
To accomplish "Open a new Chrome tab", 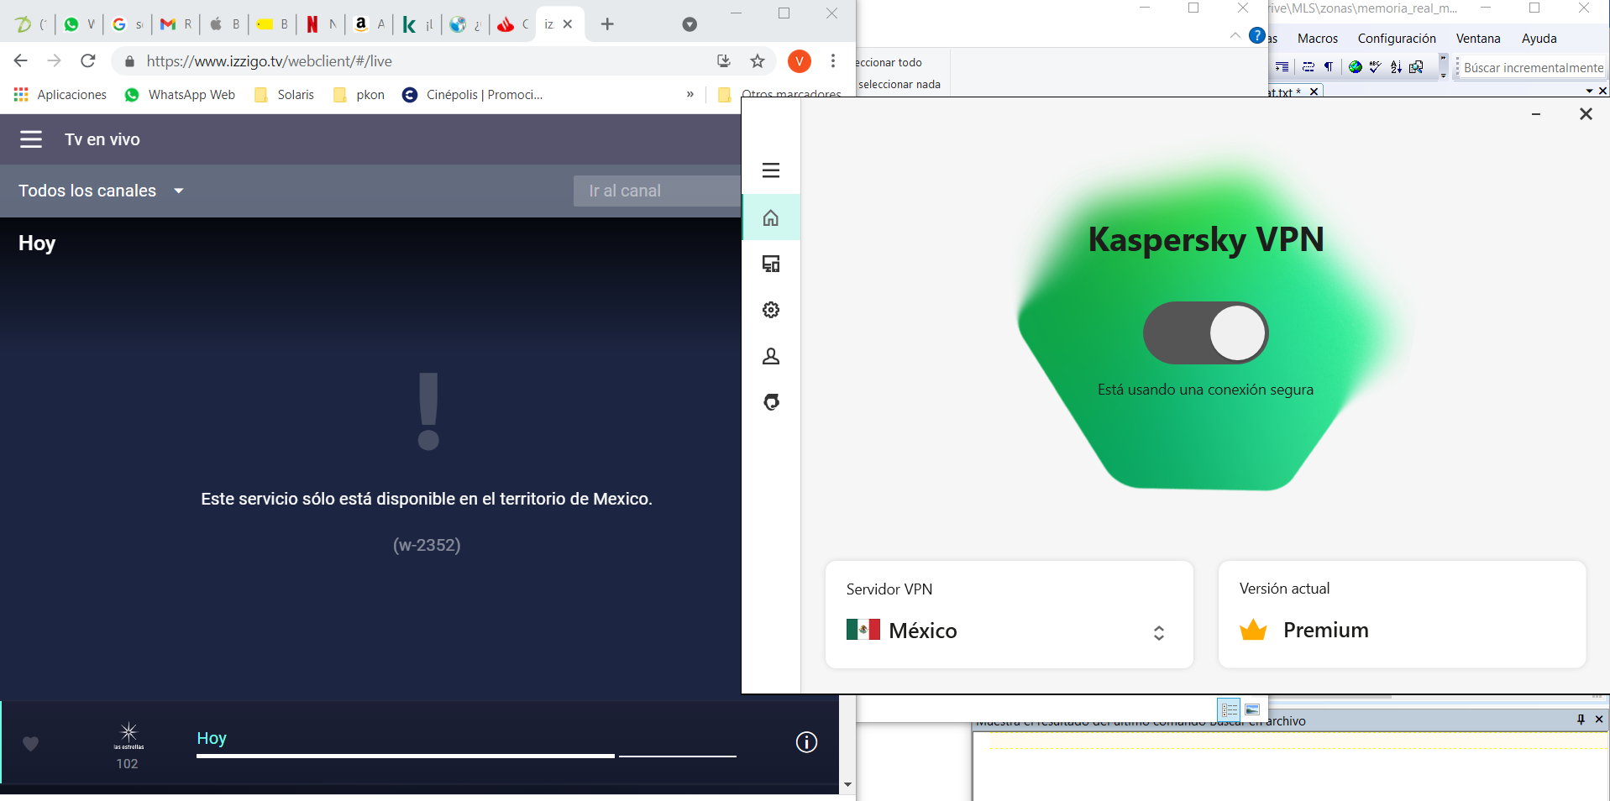I will 607,24.
